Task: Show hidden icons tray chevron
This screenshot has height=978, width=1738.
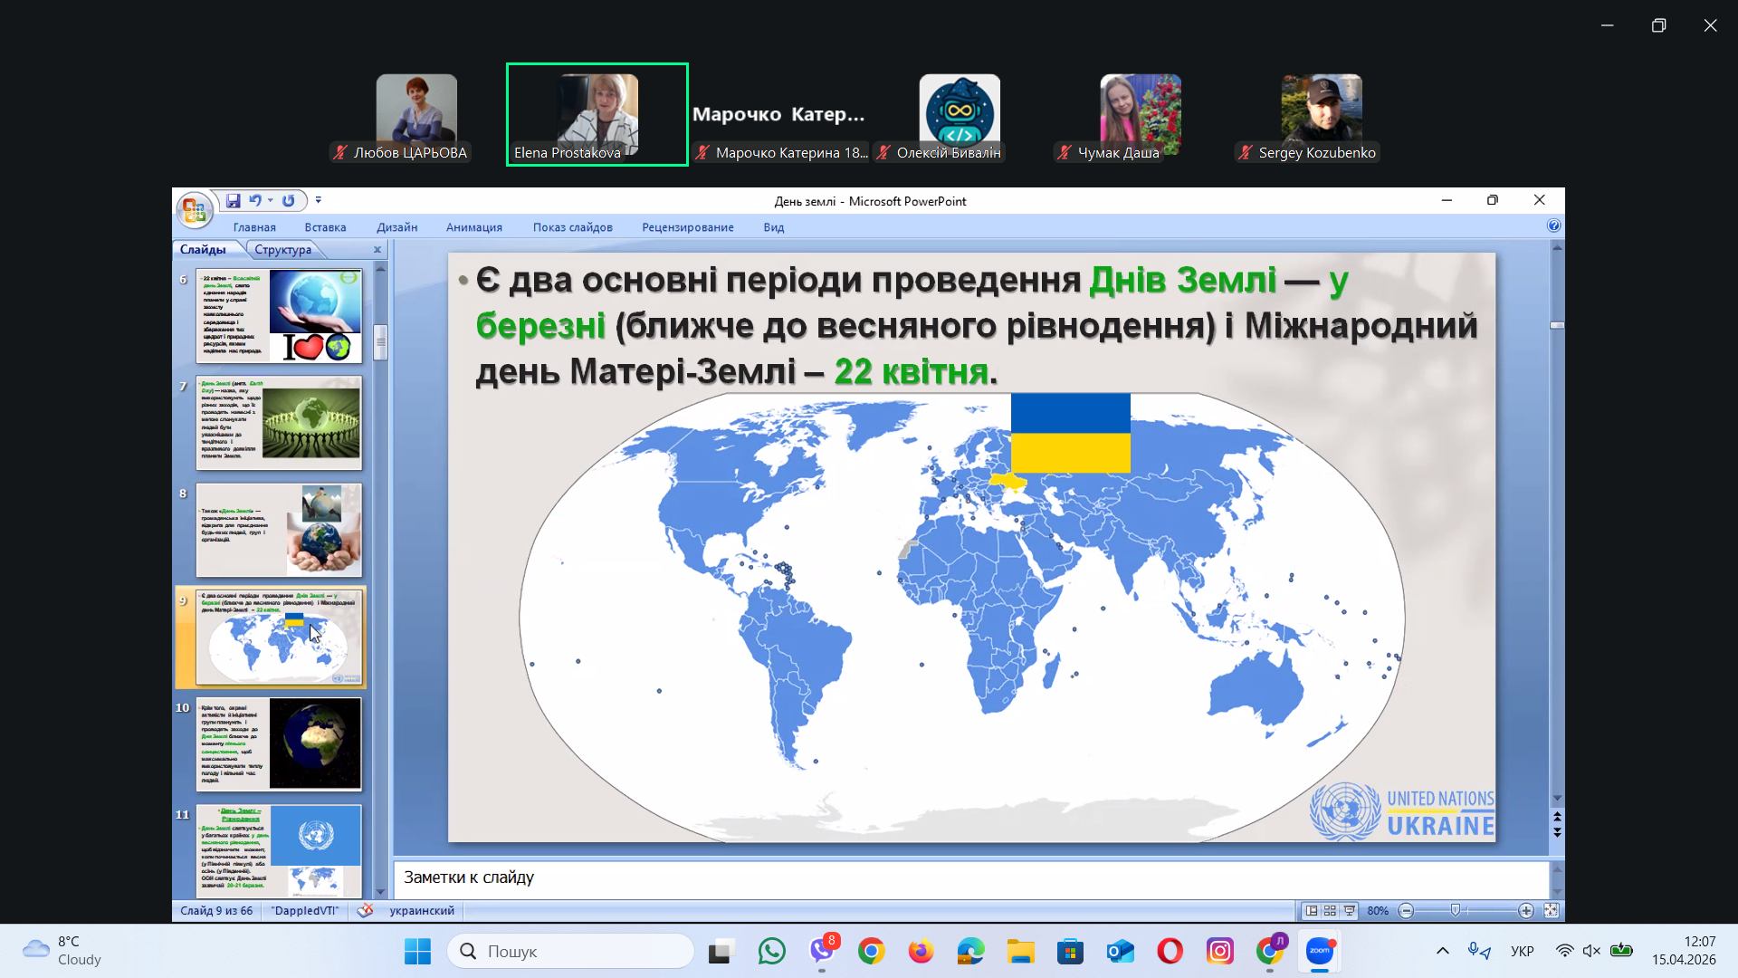Action: point(1442,951)
